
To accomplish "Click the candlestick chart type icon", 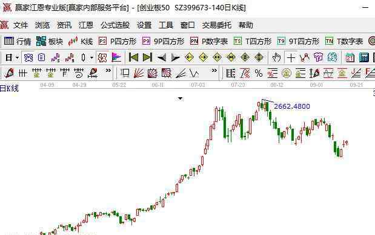I will (83, 57).
